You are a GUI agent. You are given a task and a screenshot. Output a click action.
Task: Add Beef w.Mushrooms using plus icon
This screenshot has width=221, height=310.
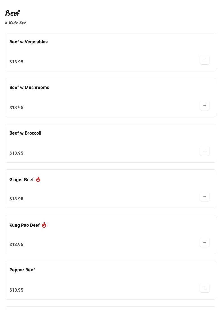click(205, 105)
